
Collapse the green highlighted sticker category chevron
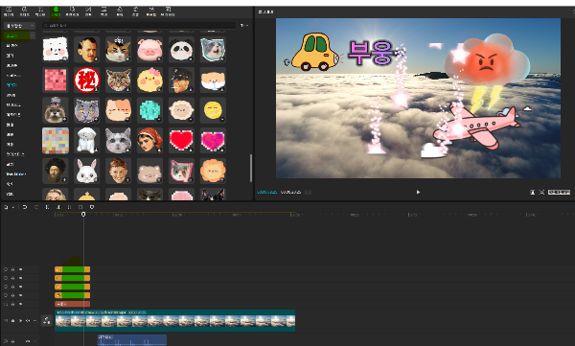pyautogui.click(x=33, y=35)
